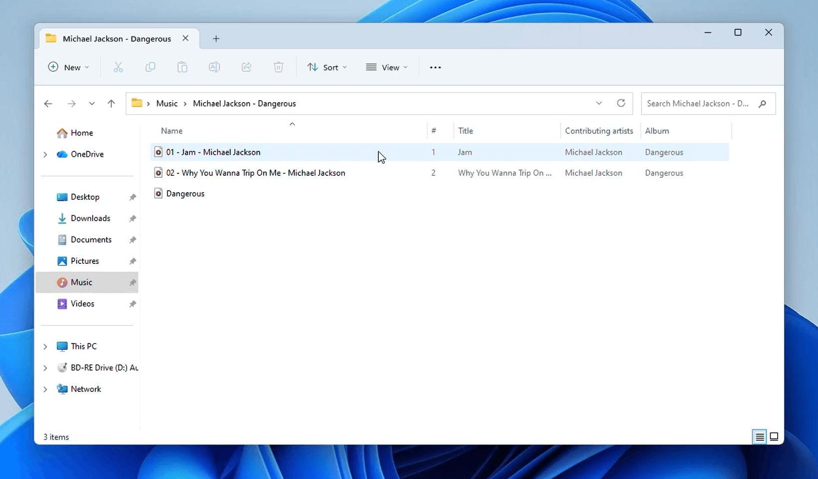The width and height of the screenshot is (818, 479).
Task: Click the pin icon beside Documents
Action: [x=133, y=240]
